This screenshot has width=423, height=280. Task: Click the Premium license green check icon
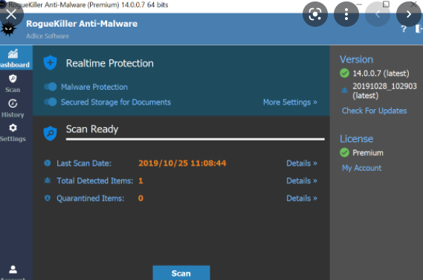344,152
